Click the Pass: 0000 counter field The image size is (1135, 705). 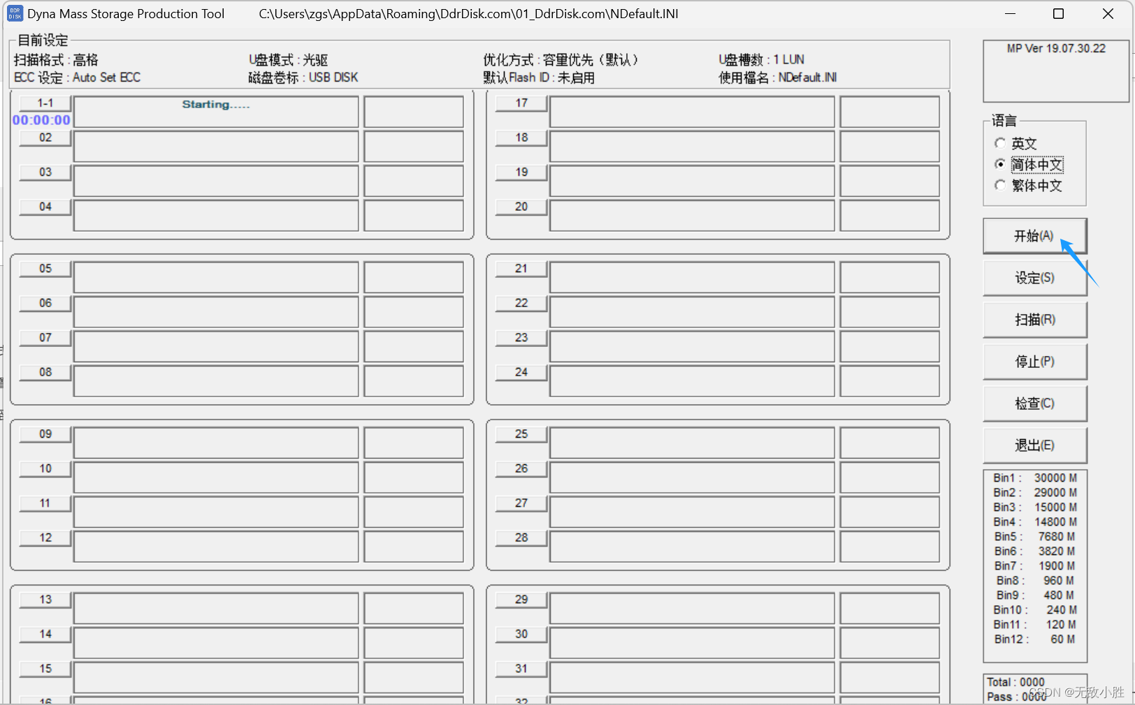1017,696
